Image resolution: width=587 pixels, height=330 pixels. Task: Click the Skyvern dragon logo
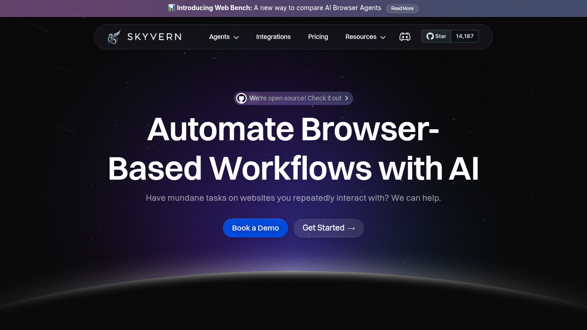(x=114, y=36)
